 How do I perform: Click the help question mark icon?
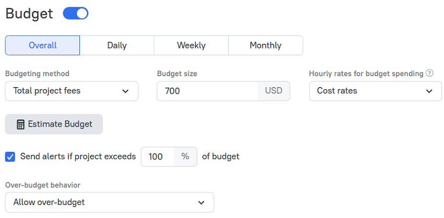(429, 74)
